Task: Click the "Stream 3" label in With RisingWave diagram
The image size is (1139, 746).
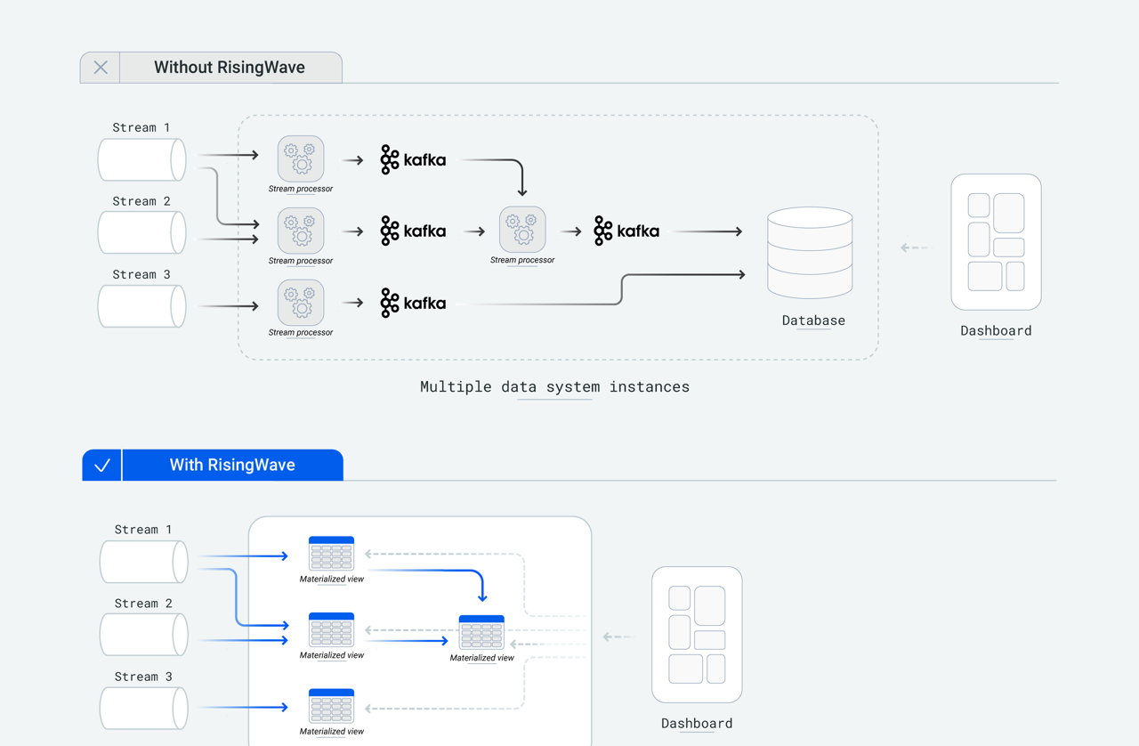Action: pos(143,677)
